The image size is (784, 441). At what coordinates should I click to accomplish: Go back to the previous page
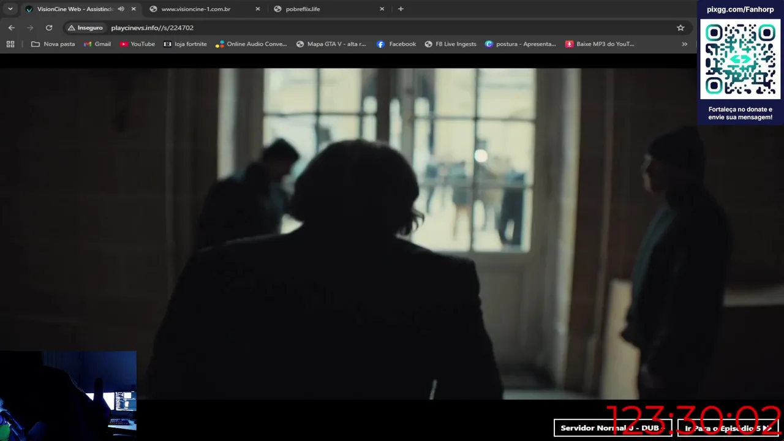pos(11,28)
